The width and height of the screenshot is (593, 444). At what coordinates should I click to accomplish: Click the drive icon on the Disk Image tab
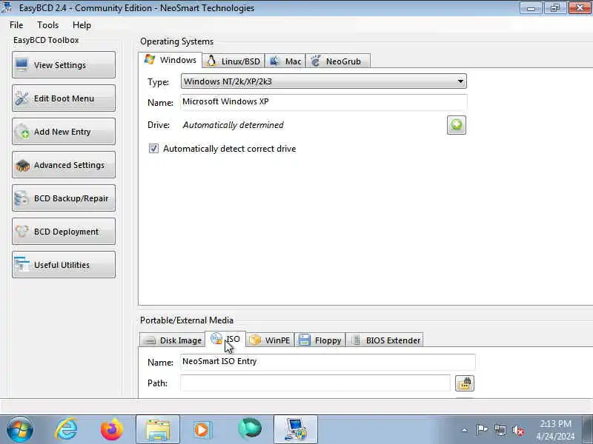coord(150,340)
